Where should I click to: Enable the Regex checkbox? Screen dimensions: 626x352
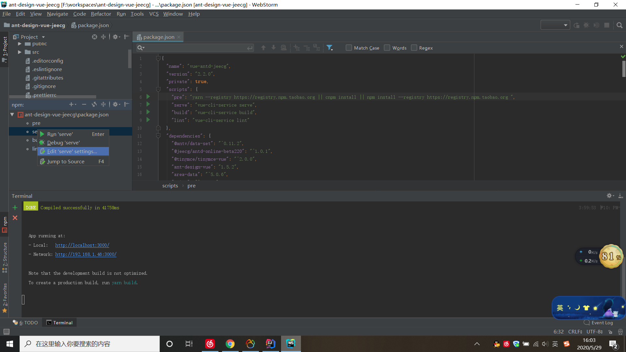(414, 48)
